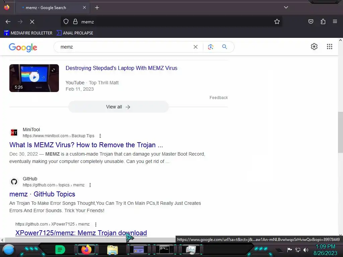Click the network tray icon
Image resolution: width=343 pixels, height=257 pixels.
coord(298,250)
